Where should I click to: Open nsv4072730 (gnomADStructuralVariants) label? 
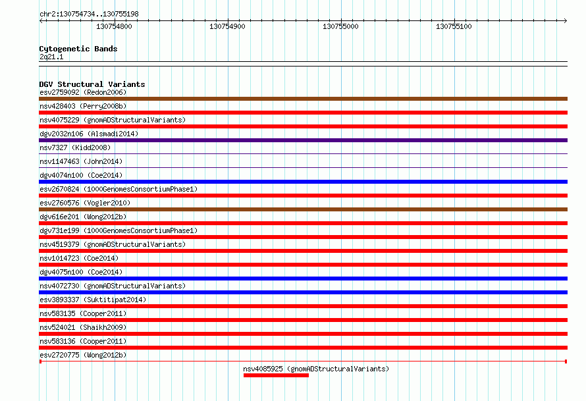click(113, 286)
